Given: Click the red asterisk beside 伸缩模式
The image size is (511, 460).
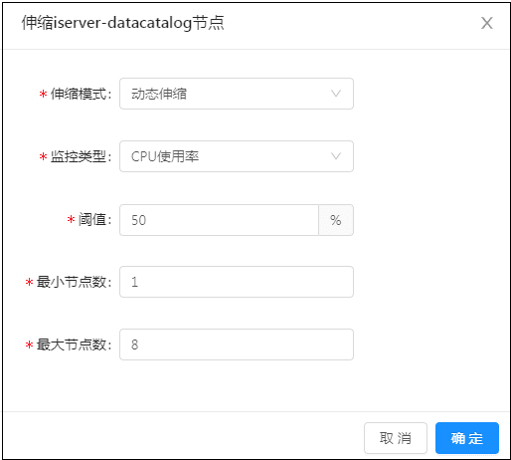Looking at the screenshot, I should coord(43,95).
